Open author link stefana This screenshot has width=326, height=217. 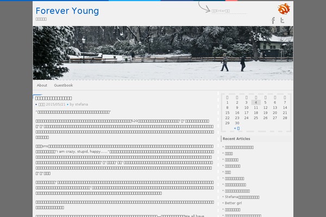click(x=81, y=104)
